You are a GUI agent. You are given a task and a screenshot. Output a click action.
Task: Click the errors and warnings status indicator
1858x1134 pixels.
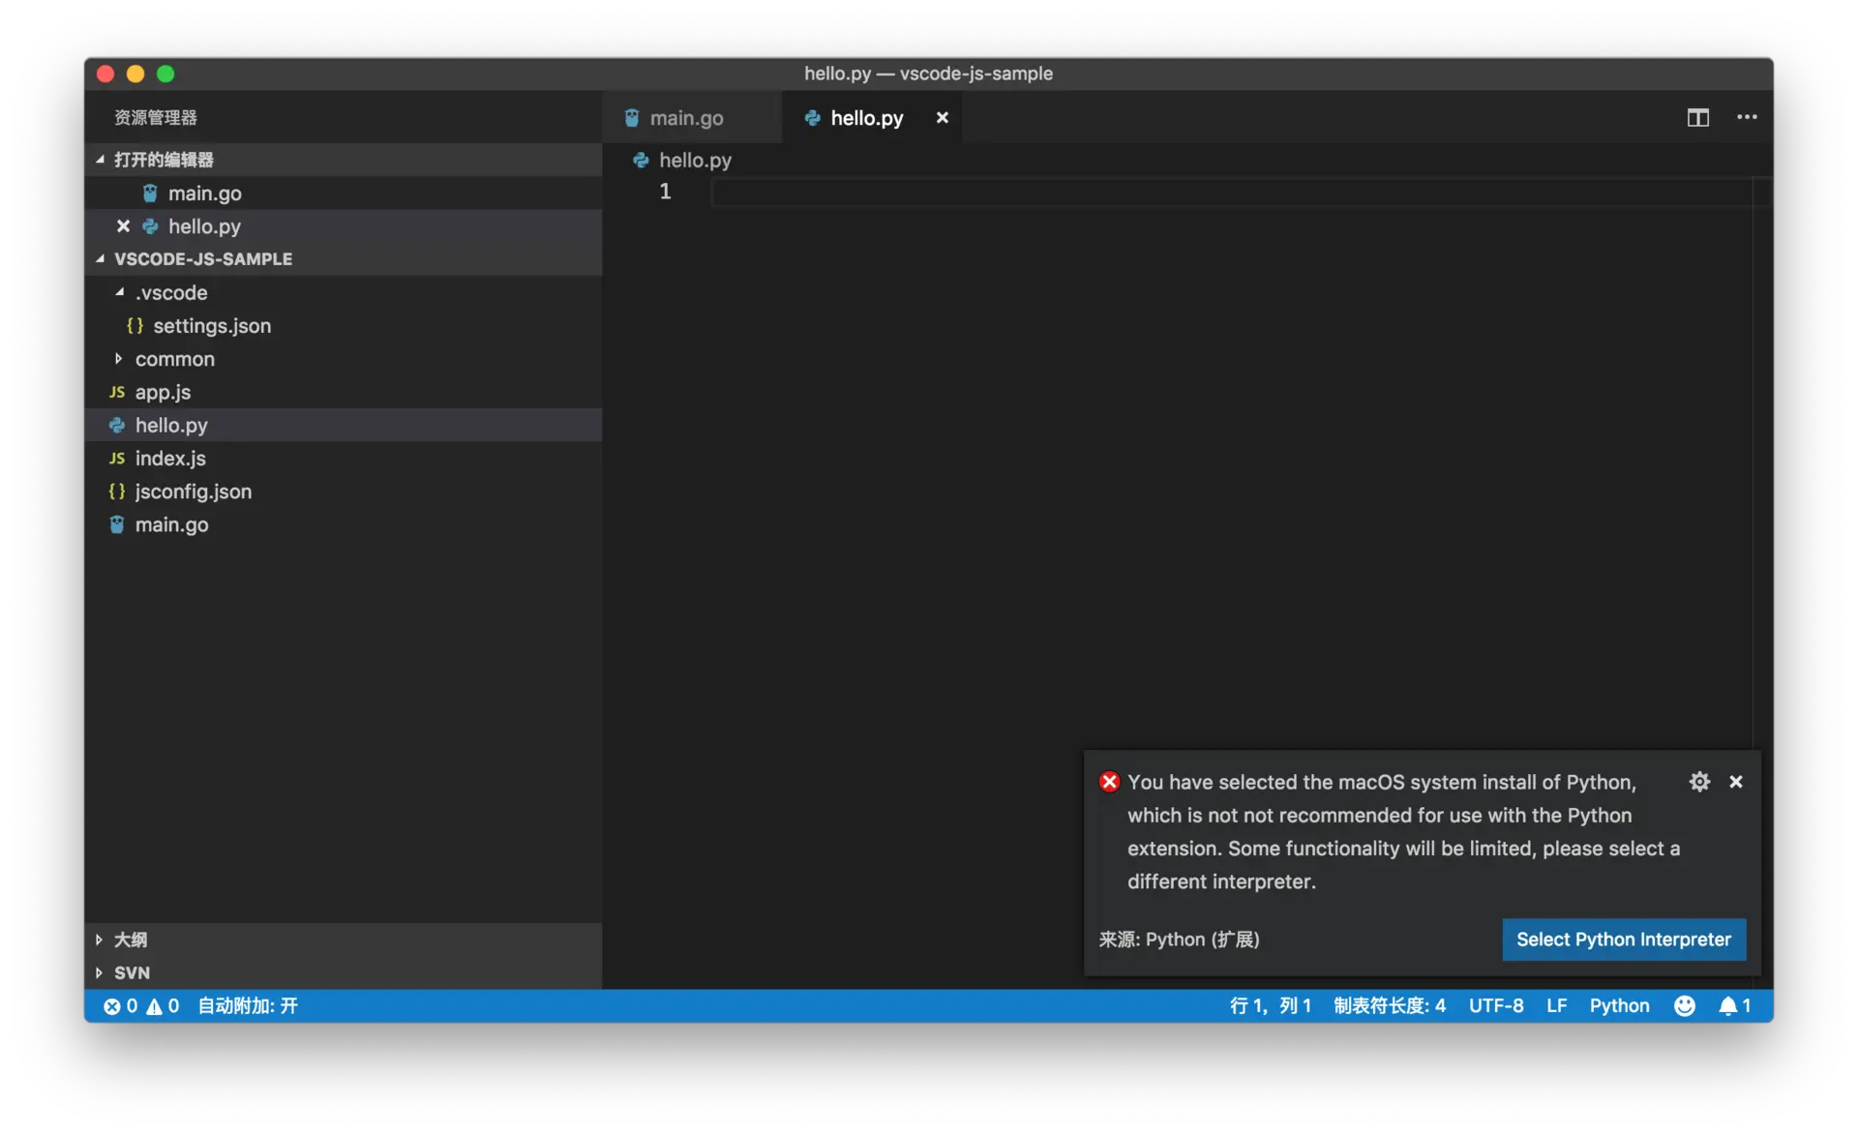point(141,1005)
